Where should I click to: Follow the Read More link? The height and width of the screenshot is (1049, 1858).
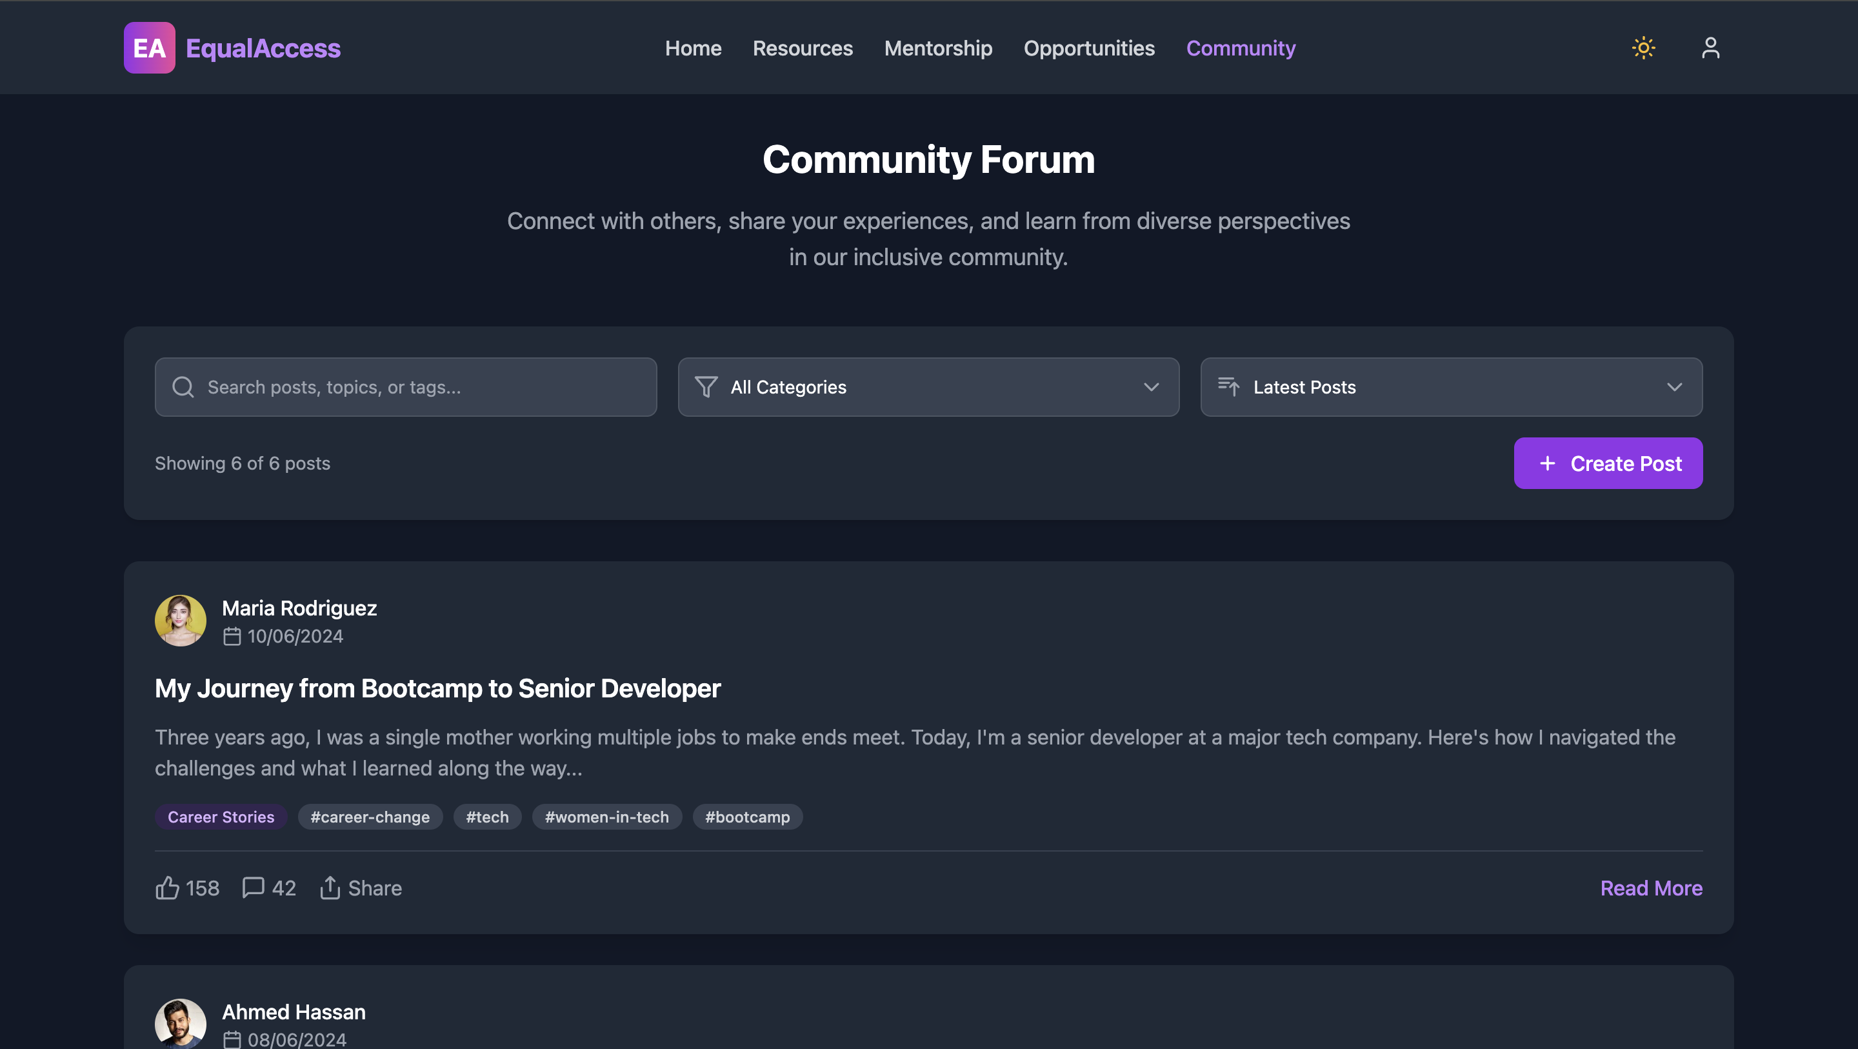(1650, 888)
